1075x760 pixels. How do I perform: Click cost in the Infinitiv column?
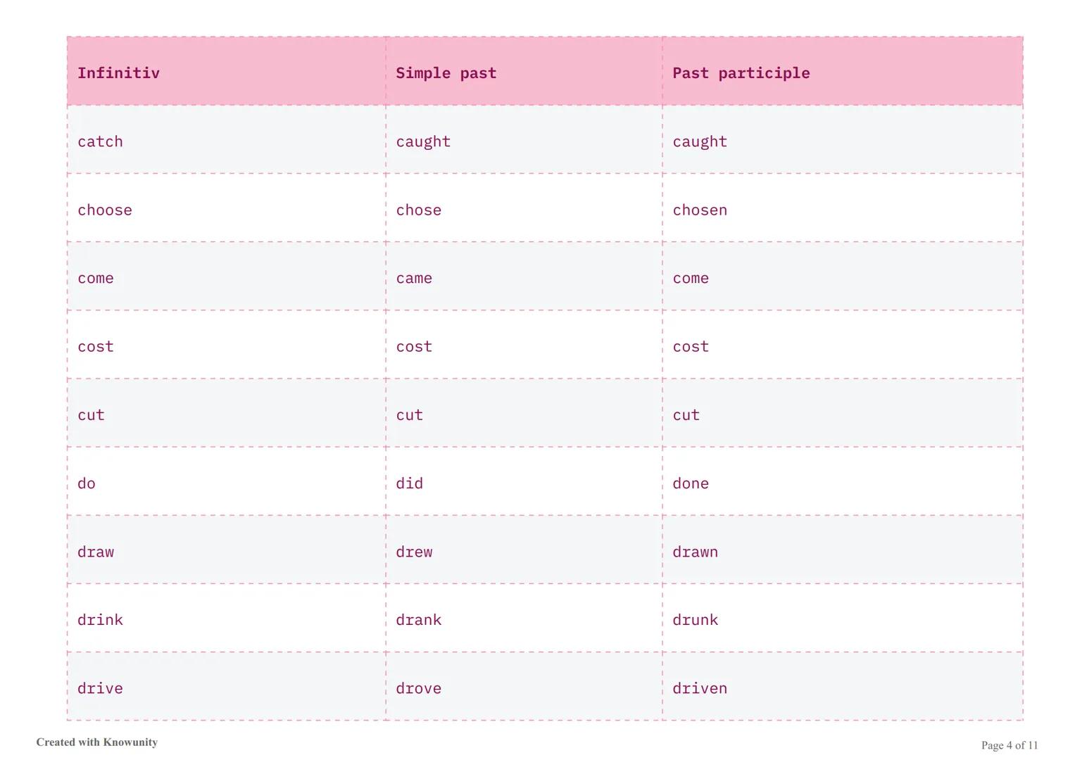click(95, 346)
